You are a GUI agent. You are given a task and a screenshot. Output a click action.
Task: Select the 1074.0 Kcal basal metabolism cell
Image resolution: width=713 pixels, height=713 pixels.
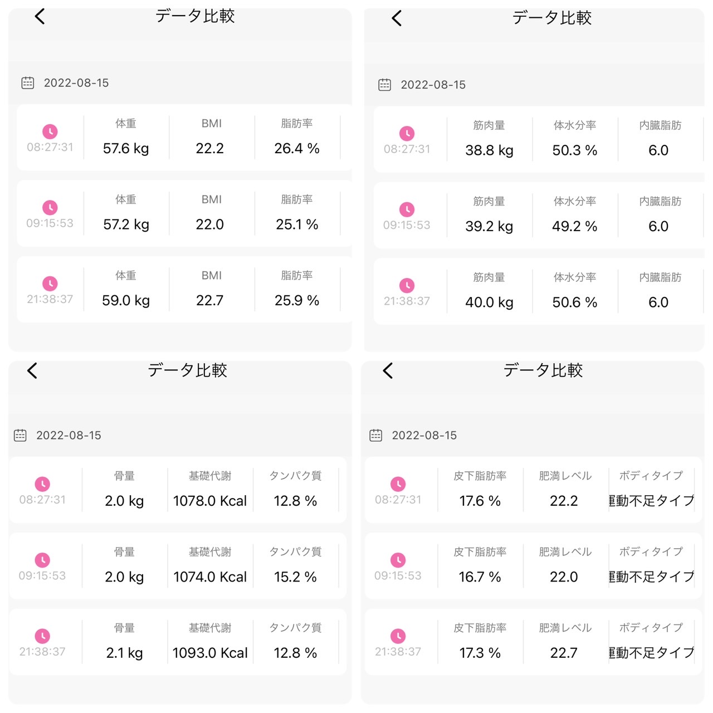pyautogui.click(x=210, y=566)
